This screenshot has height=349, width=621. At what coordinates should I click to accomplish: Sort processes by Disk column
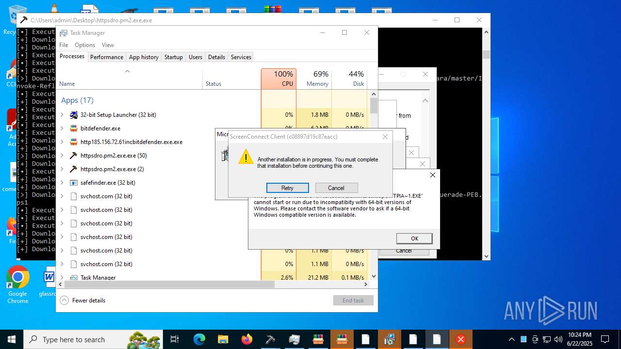(349, 79)
